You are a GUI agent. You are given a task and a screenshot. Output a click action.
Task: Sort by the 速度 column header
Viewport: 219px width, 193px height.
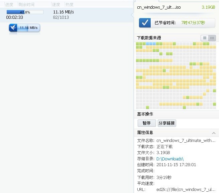click(56, 5)
